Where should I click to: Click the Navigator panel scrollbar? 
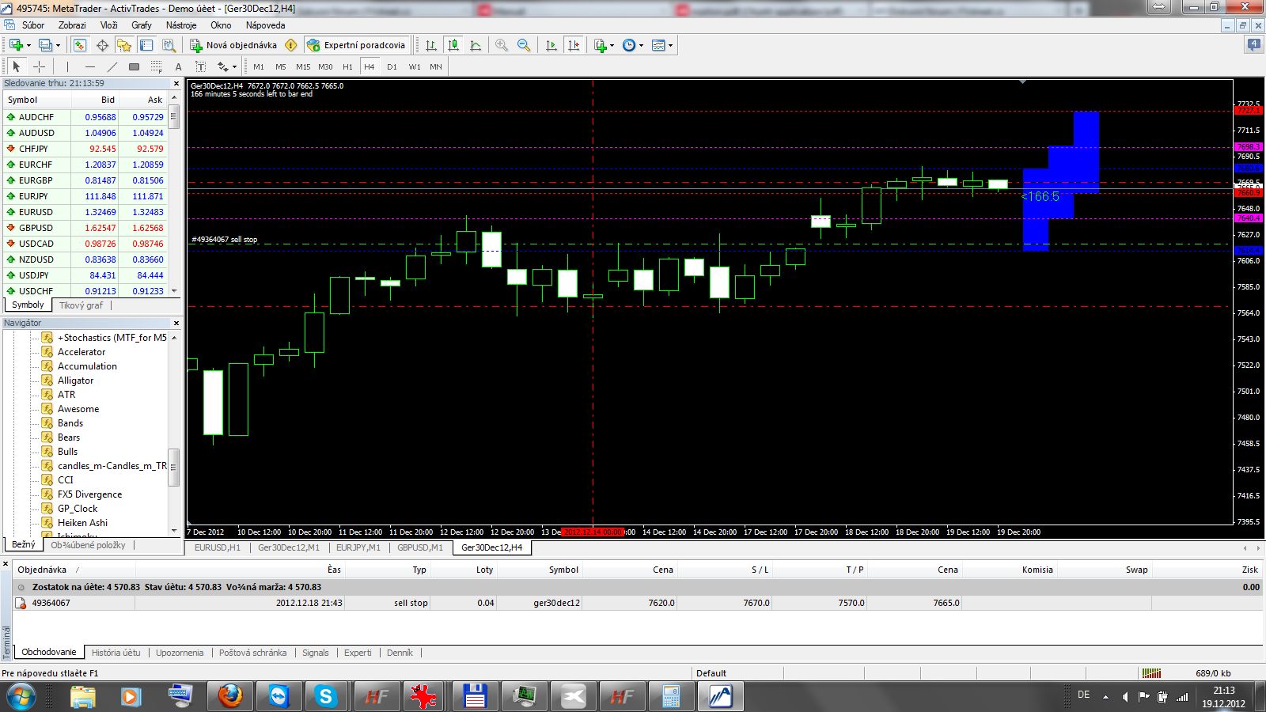[x=174, y=467]
